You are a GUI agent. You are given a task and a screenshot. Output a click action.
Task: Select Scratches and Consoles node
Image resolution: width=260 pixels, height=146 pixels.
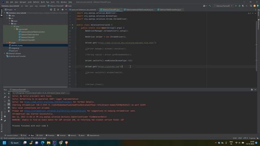click(17, 56)
